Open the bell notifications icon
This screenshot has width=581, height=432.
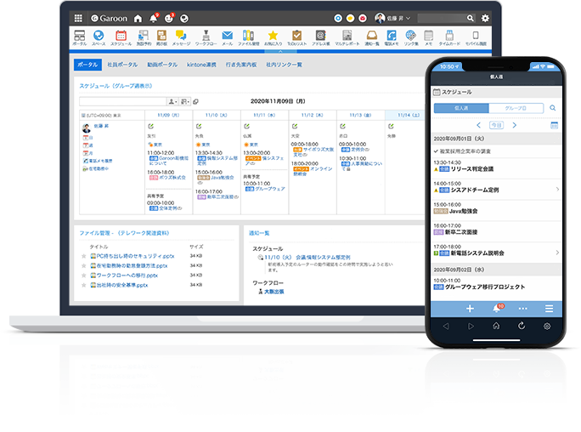(154, 18)
